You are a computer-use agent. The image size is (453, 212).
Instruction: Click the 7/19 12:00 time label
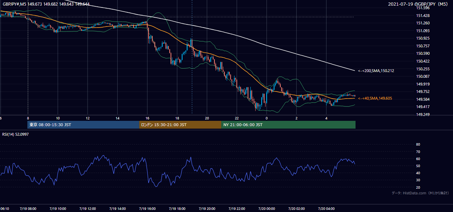coord(88,208)
